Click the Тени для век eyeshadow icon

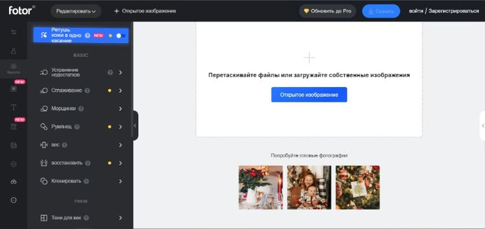44,218
